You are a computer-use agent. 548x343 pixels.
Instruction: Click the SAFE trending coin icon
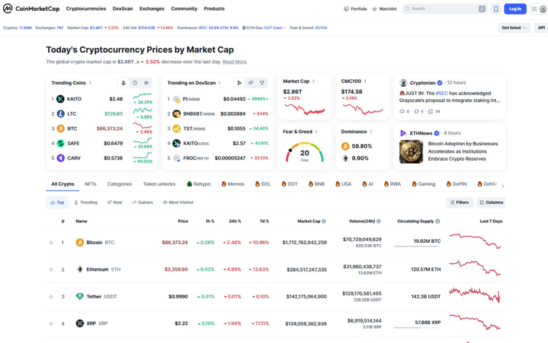click(61, 143)
